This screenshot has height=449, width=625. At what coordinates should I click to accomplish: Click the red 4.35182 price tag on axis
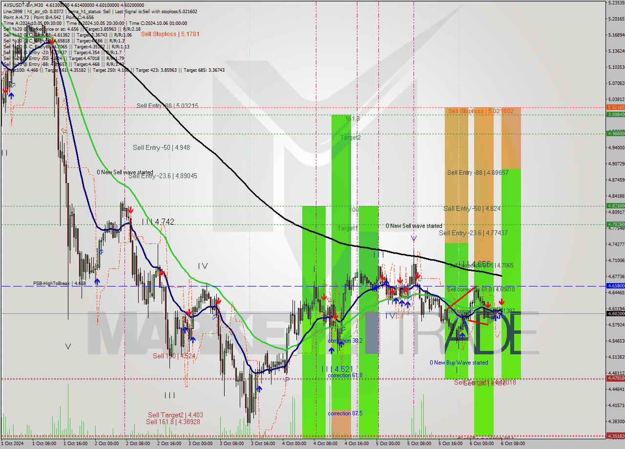pos(615,436)
